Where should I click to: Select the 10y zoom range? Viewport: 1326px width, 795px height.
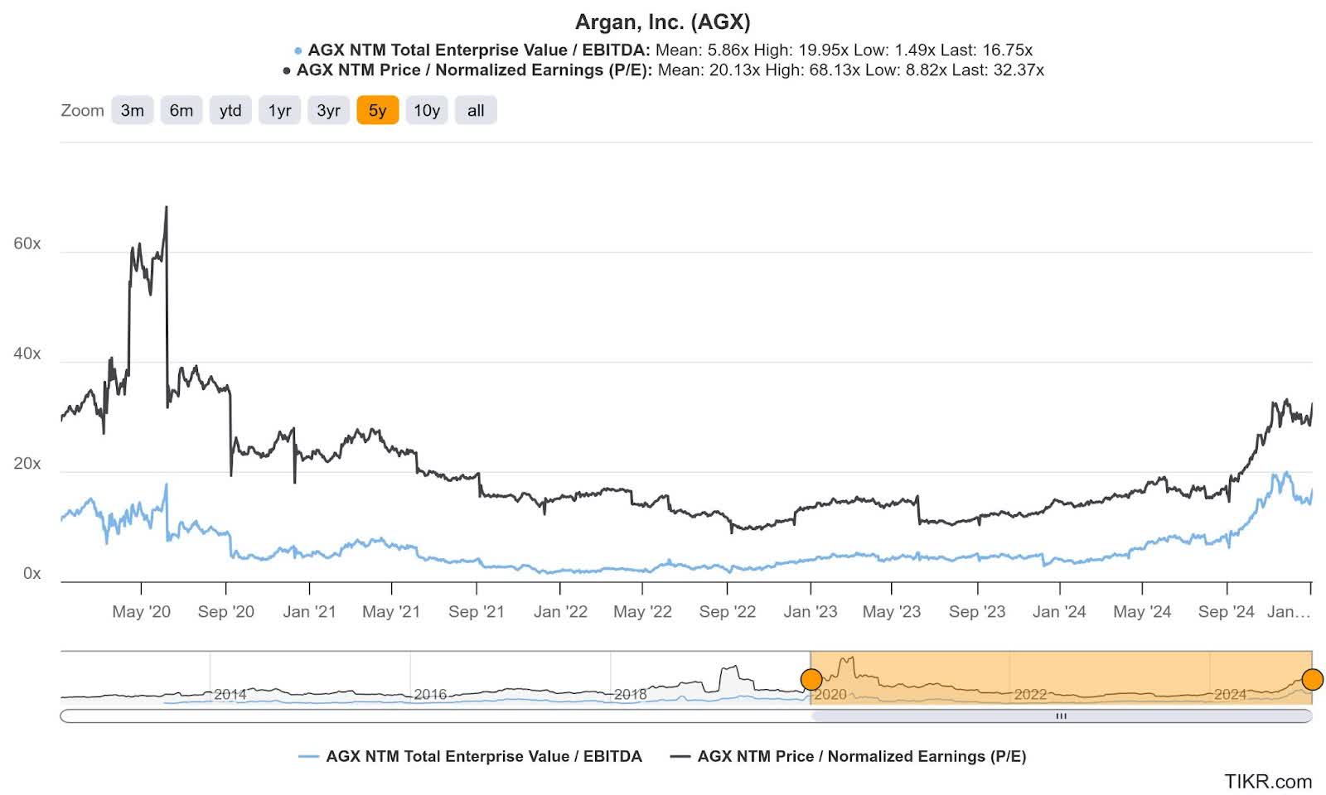426,109
